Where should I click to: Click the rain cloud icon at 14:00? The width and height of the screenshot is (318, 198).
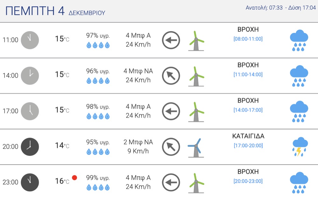(299, 76)
